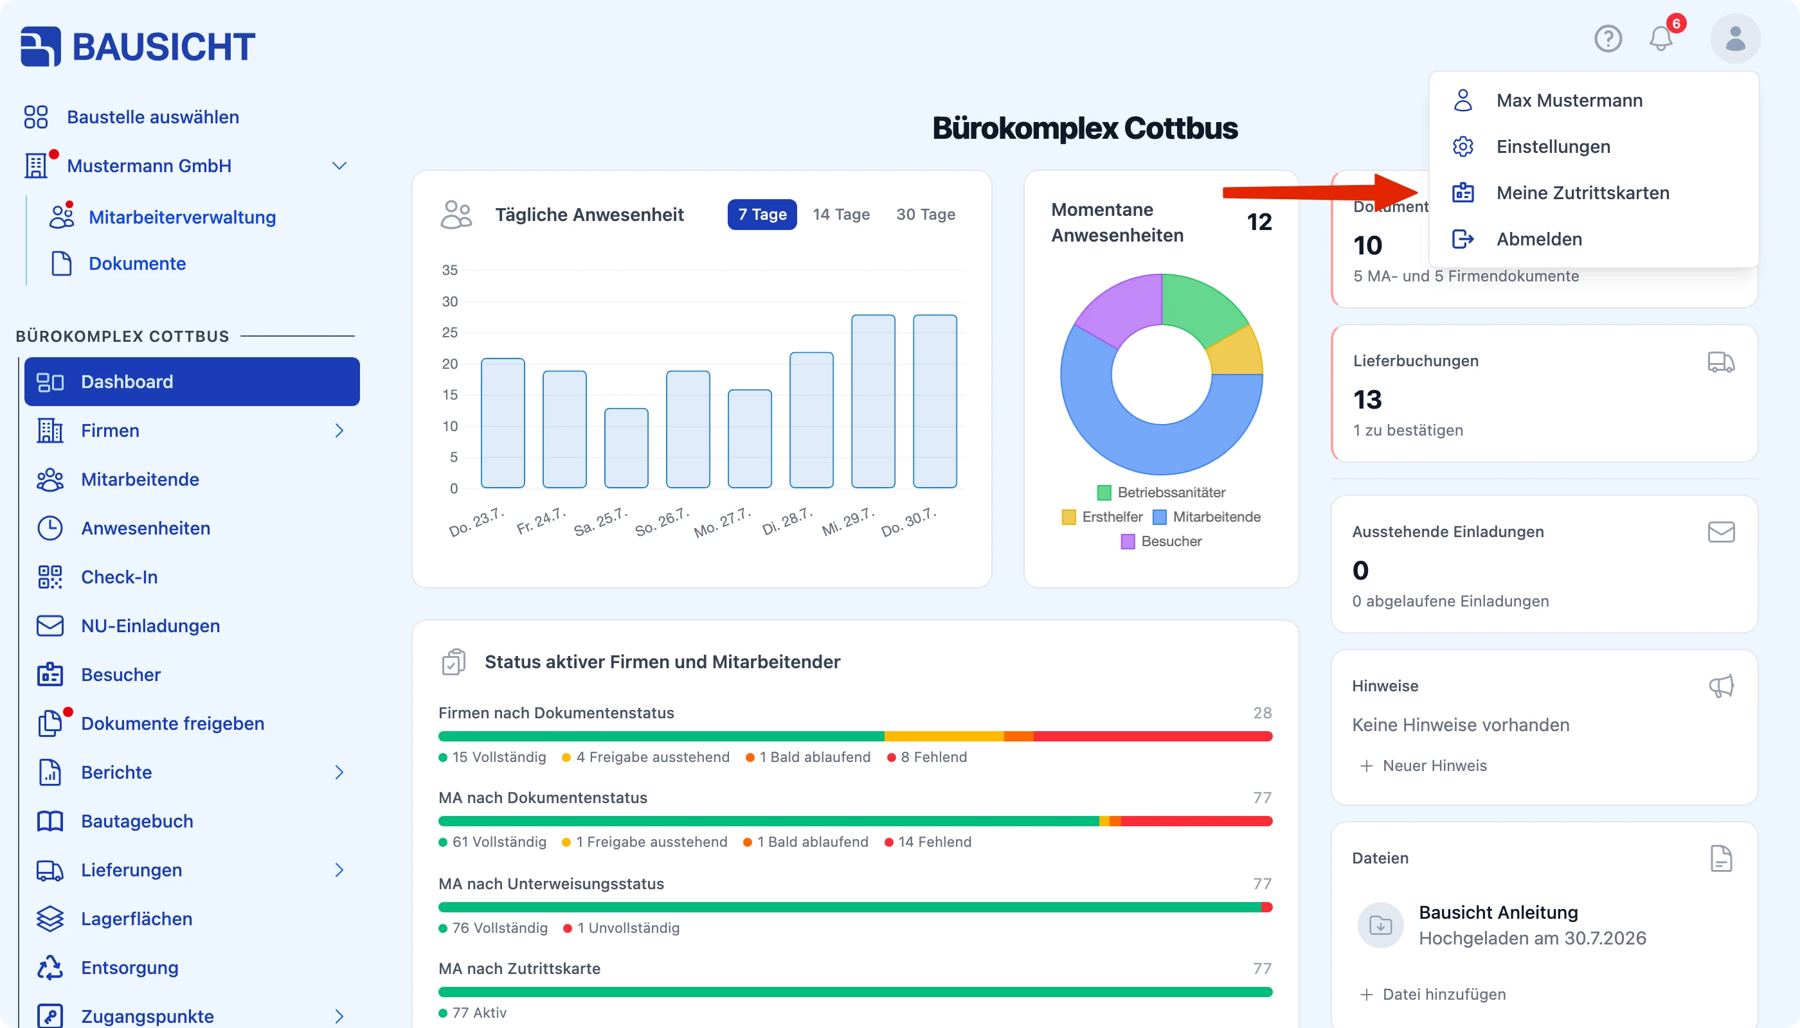Click '14 Fehlend' under MA Dokumentenstatus
The width and height of the screenshot is (1800, 1028).
tap(928, 842)
